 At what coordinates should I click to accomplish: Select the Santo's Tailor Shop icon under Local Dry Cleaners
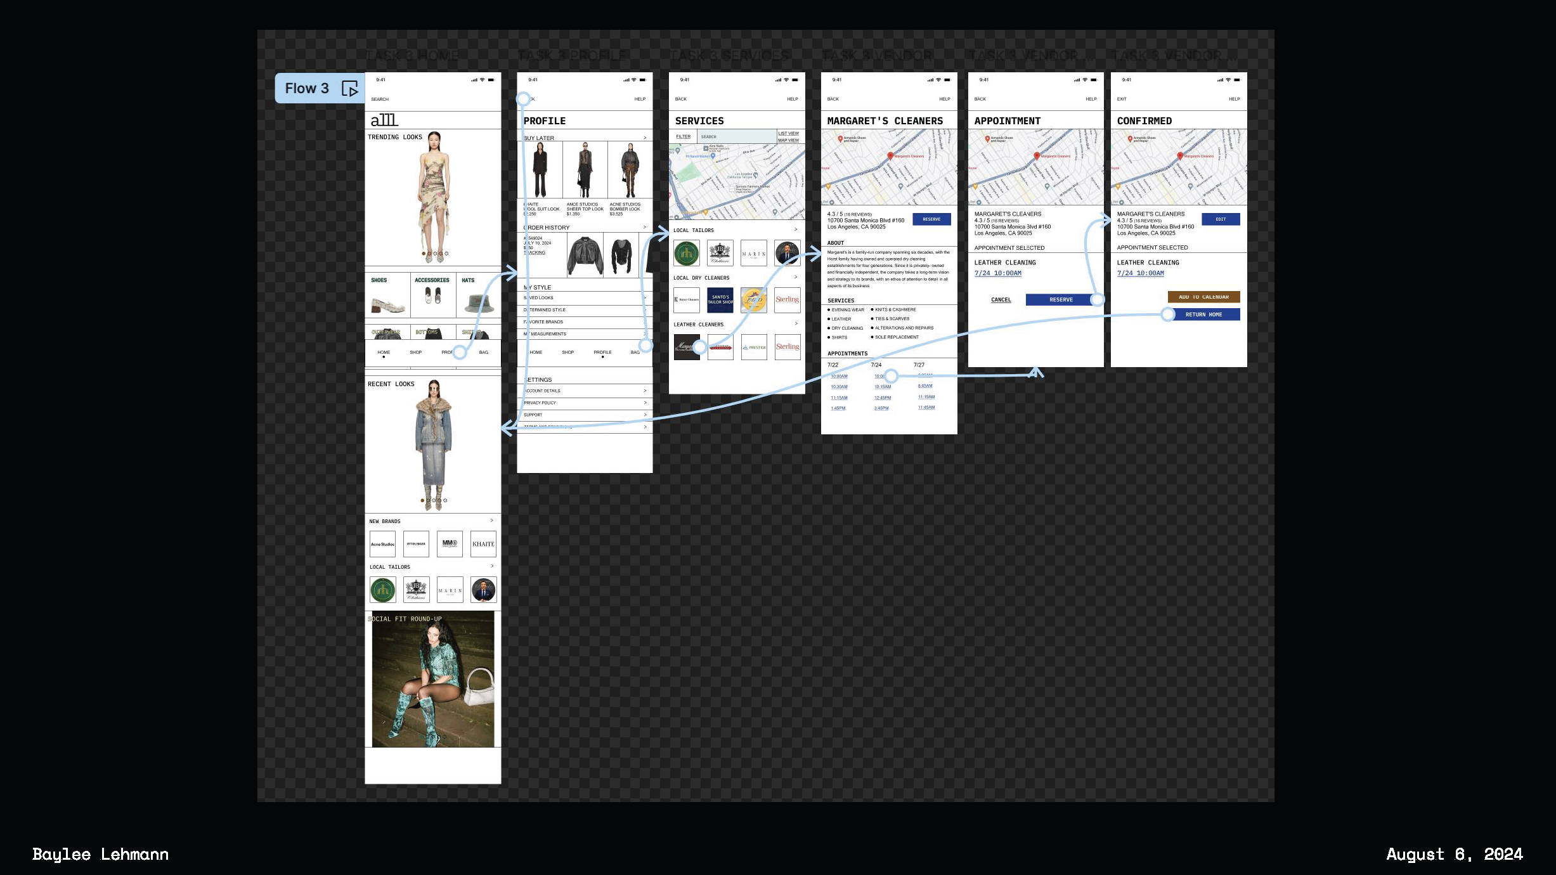720,300
